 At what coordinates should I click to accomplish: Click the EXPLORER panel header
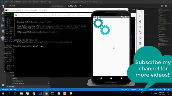point(12,6)
